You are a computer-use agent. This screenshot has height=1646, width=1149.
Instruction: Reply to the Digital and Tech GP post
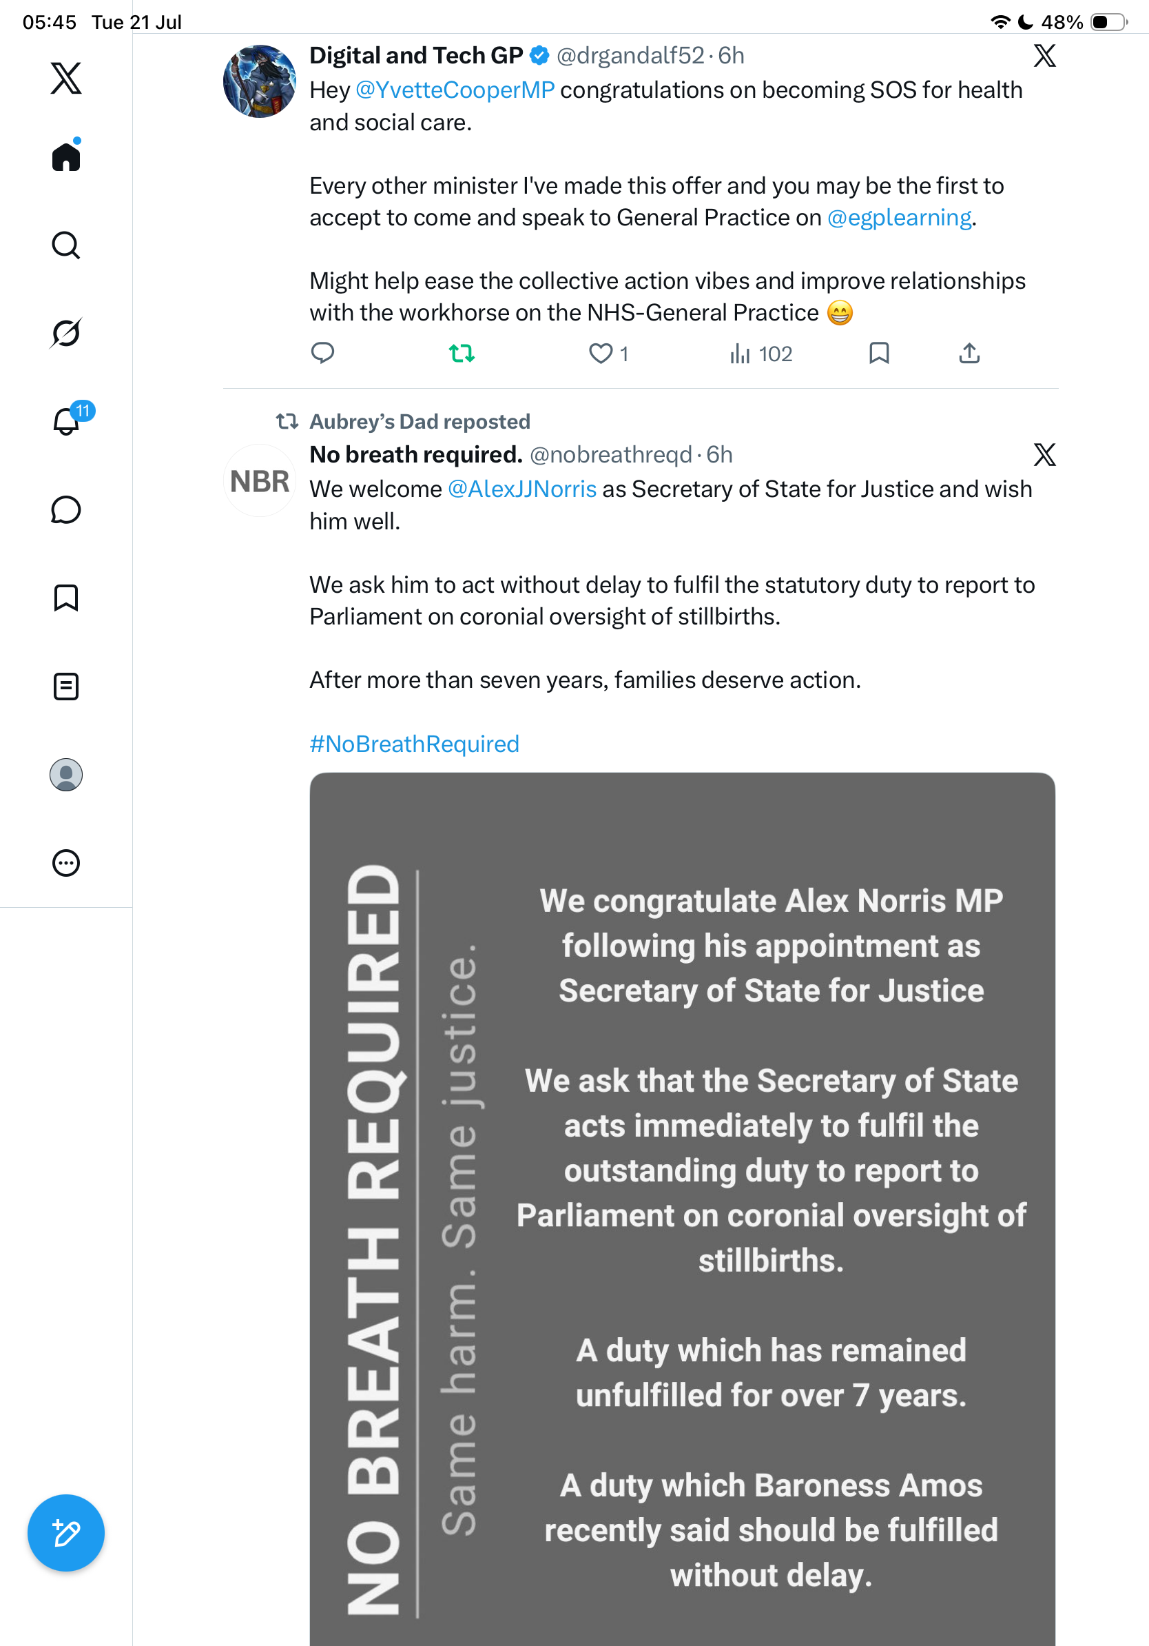coord(322,354)
